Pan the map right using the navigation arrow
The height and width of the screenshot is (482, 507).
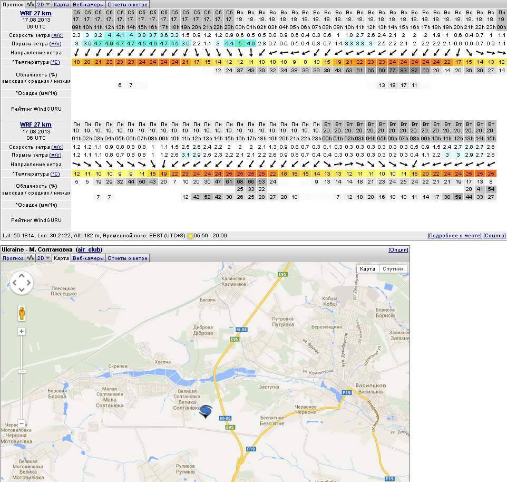coord(29,283)
